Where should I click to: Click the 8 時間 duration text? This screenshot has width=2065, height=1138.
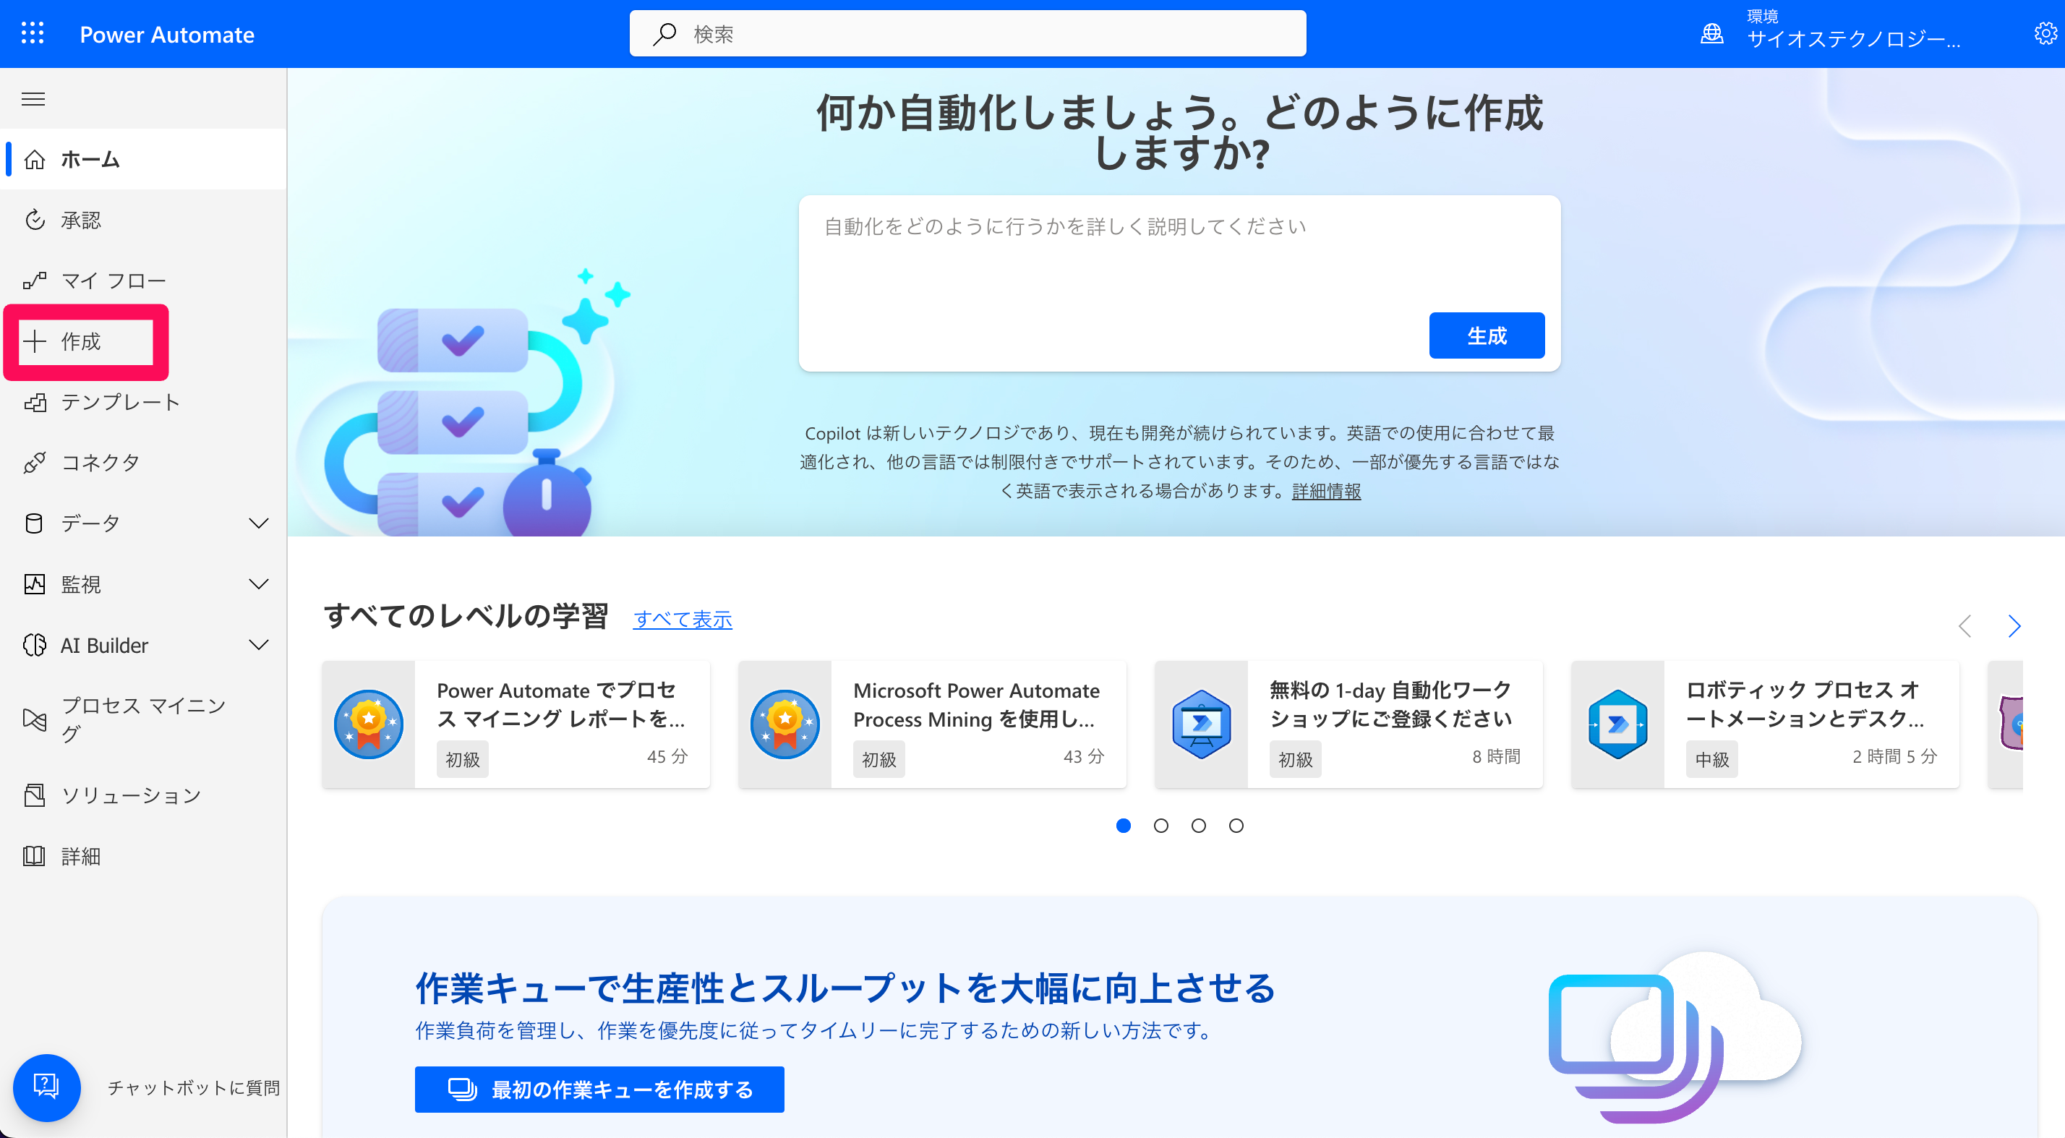click(x=1496, y=756)
